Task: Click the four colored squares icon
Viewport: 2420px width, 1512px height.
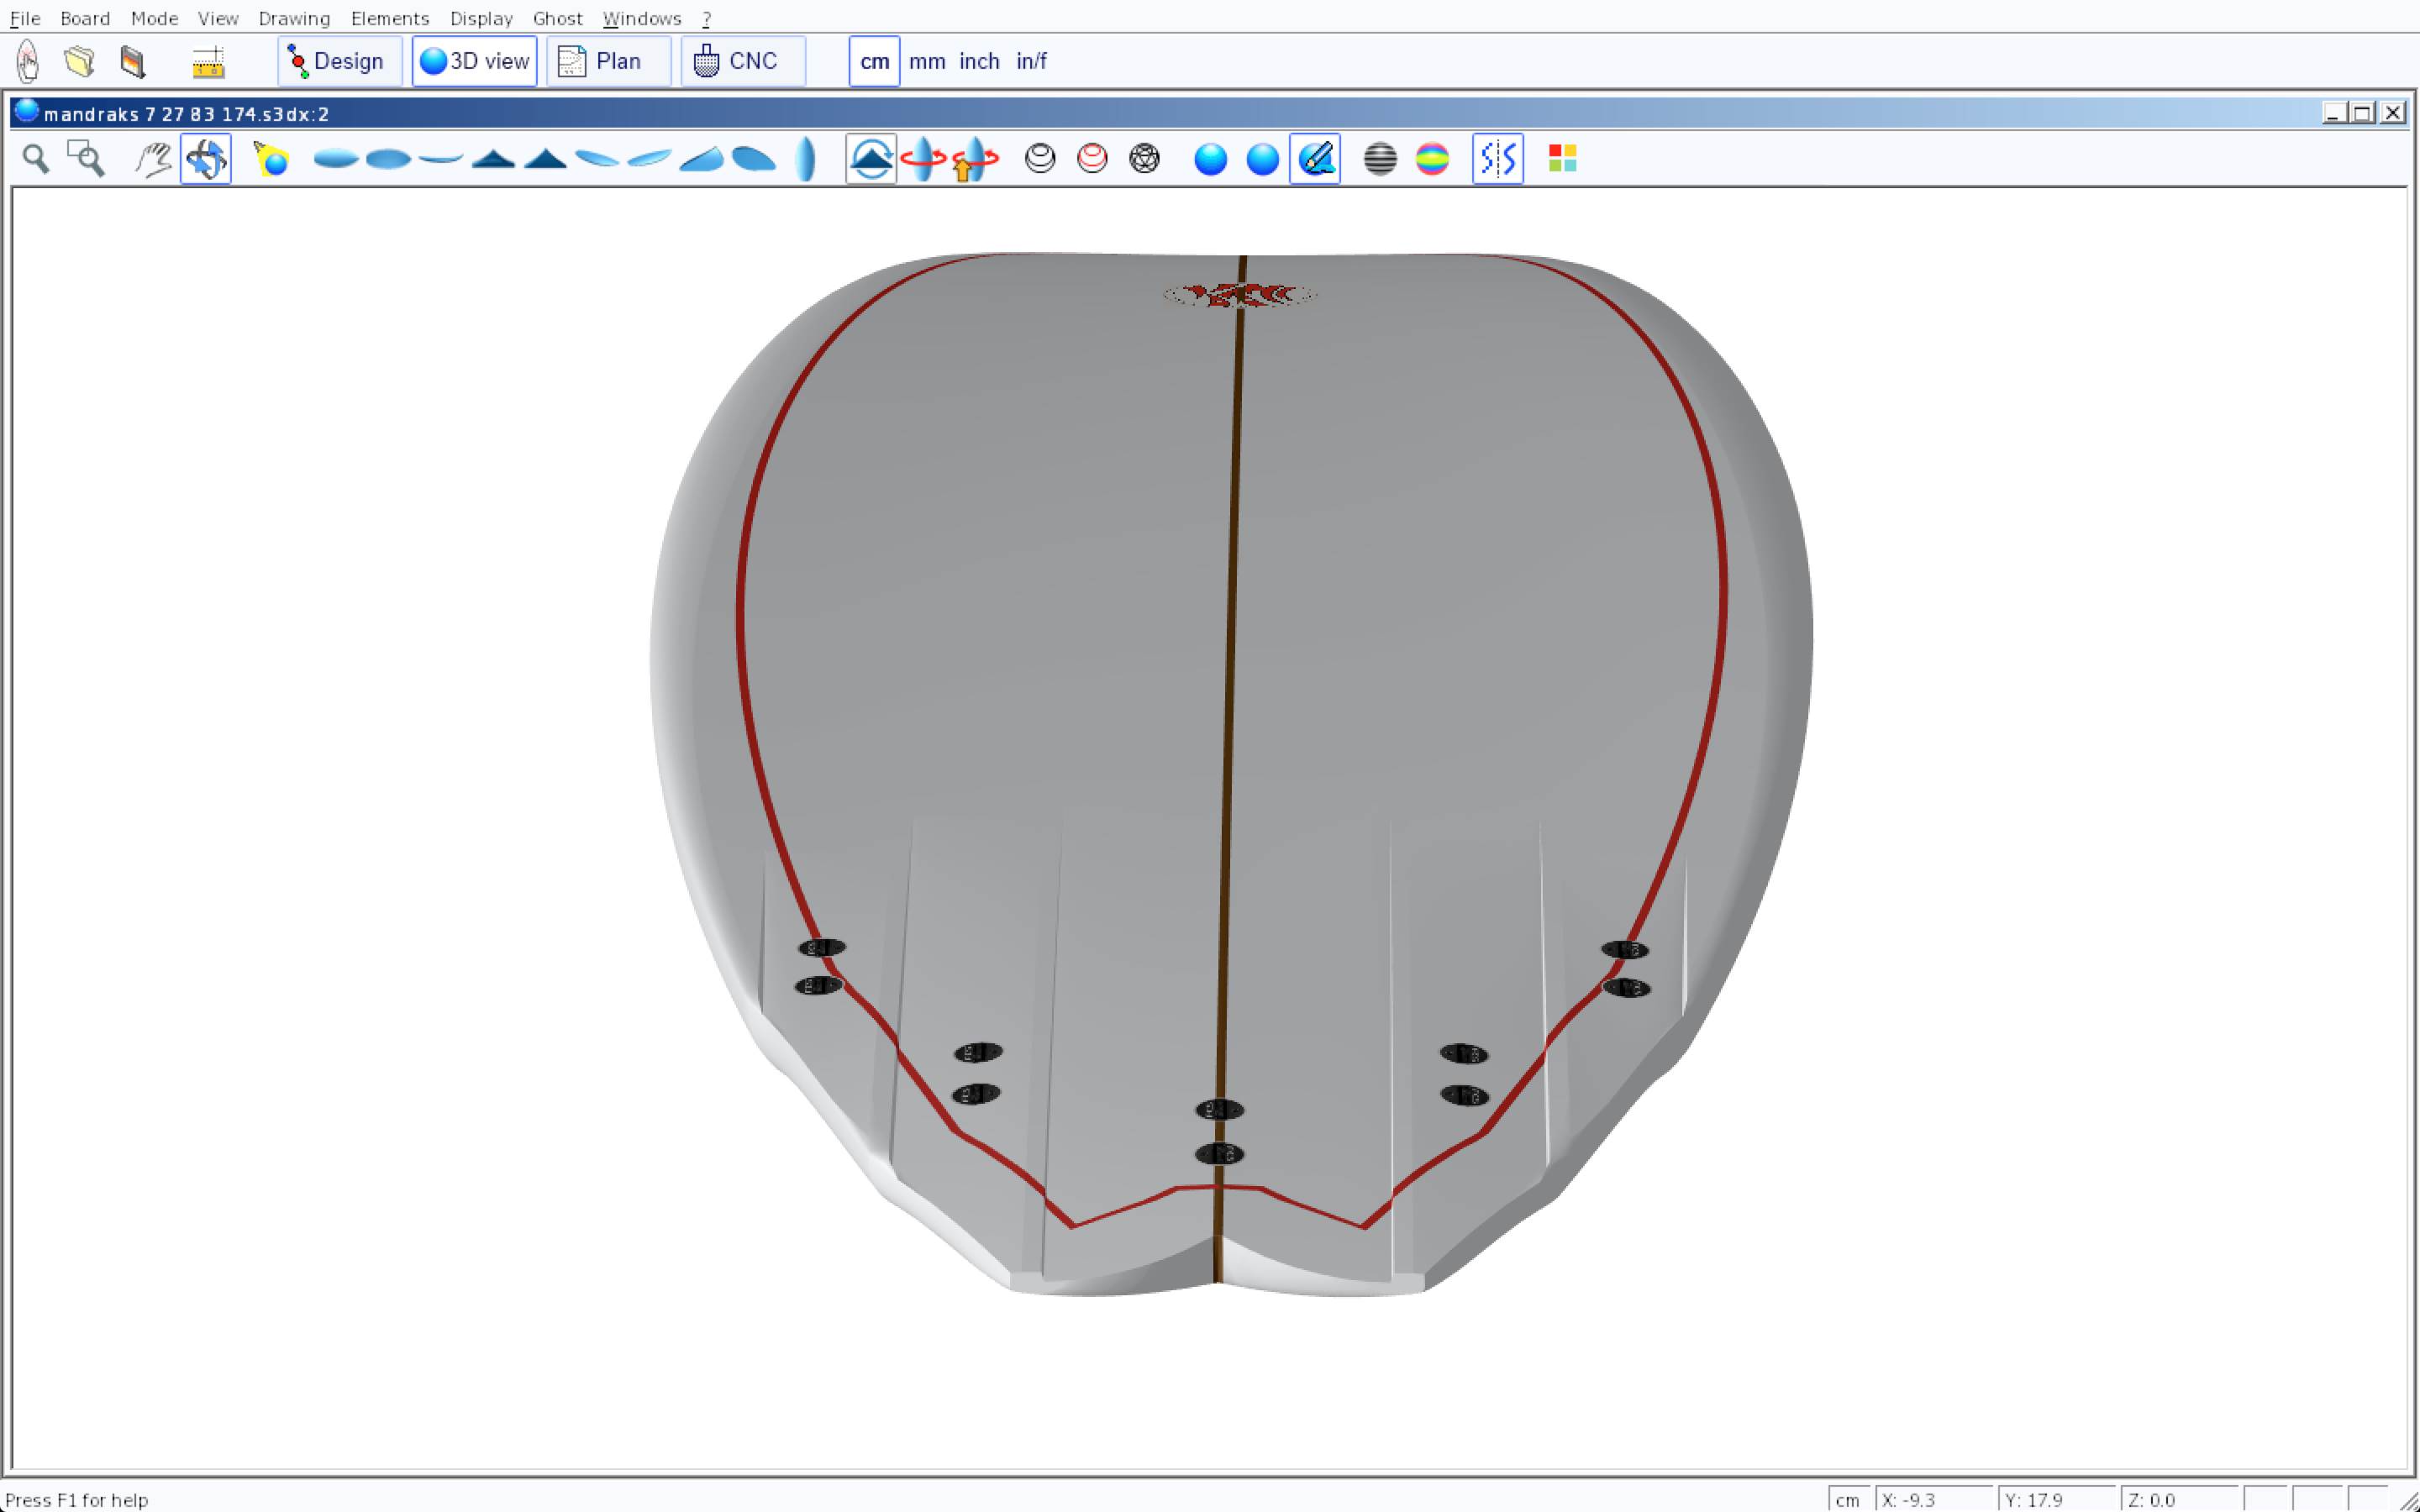Action: (x=1562, y=159)
